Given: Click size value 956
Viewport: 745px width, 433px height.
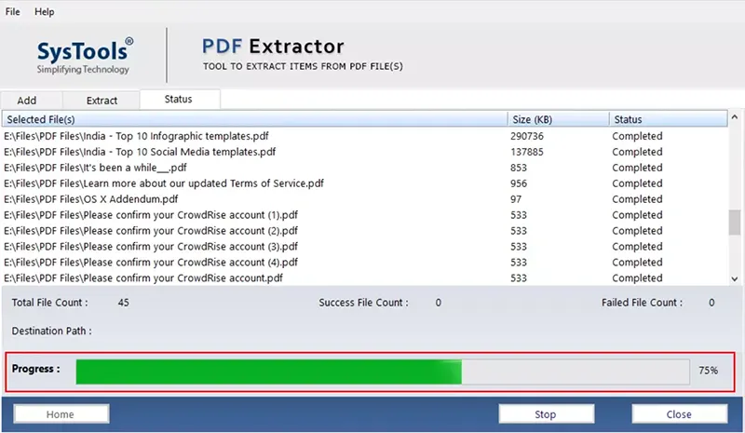Looking at the screenshot, I should click(x=519, y=183).
